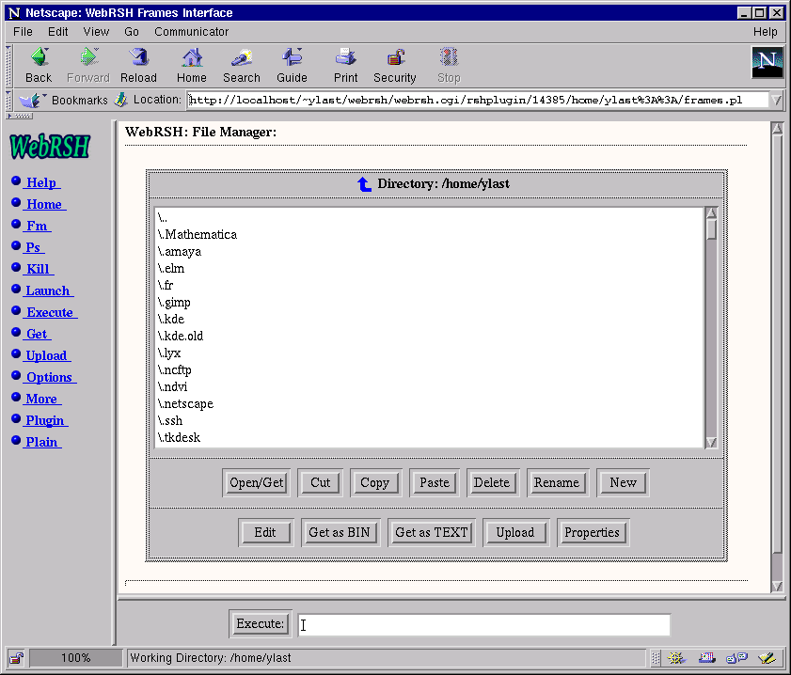The height and width of the screenshot is (675, 791).
Task: Click the Search toolbar icon
Action: point(242,57)
